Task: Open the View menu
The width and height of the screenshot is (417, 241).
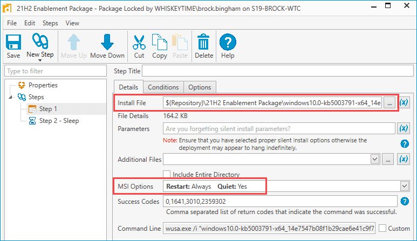Action: 72,23
